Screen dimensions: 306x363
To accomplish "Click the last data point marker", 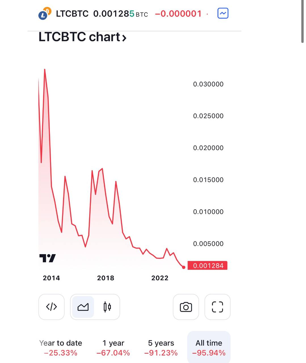I will (x=184, y=267).
